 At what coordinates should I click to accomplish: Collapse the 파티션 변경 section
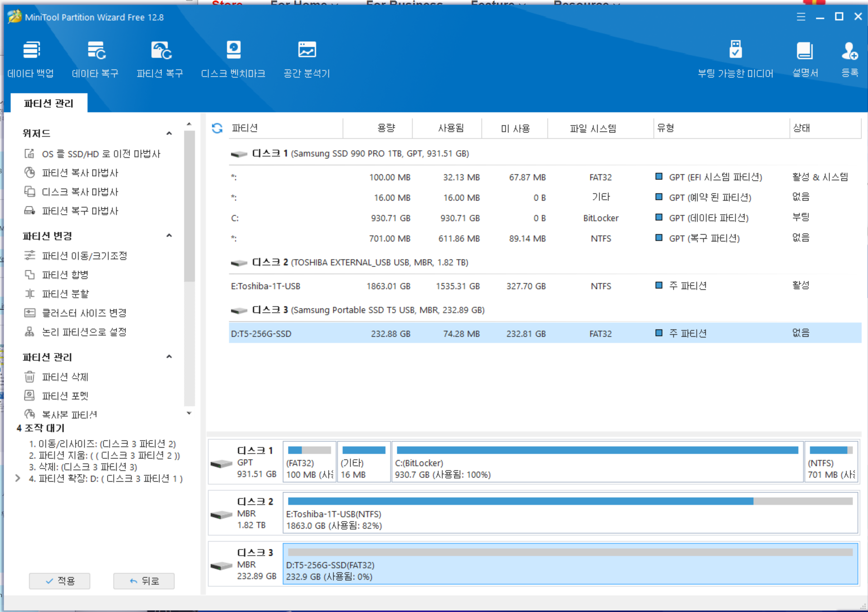point(169,235)
